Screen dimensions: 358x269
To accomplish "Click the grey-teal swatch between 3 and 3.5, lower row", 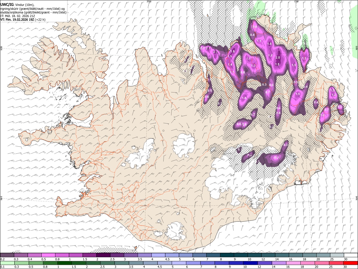I will pos(122,263).
